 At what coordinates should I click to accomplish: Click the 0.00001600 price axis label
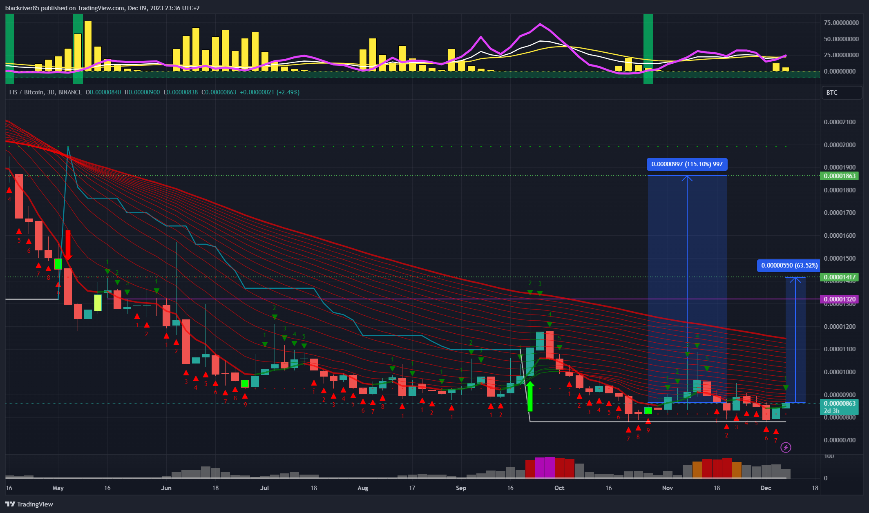tap(840, 236)
